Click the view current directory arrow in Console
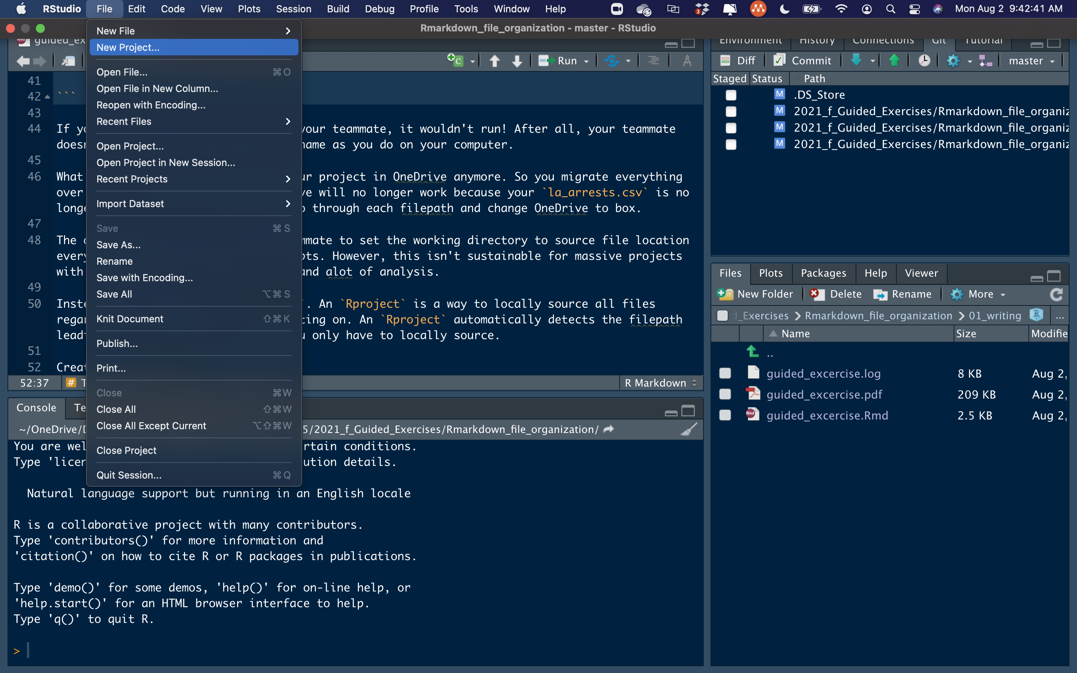 [608, 429]
